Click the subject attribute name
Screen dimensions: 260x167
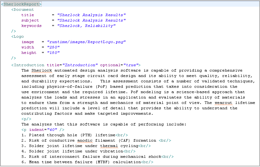pyautogui.click(x=30, y=21)
